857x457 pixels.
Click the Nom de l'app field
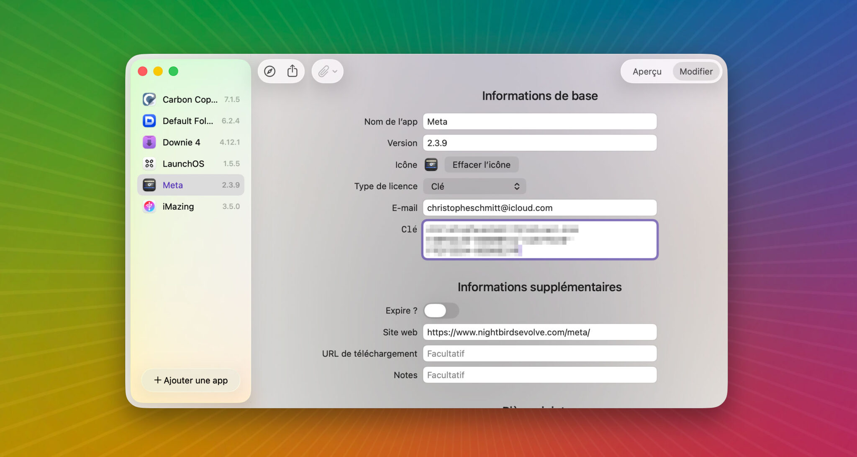540,122
